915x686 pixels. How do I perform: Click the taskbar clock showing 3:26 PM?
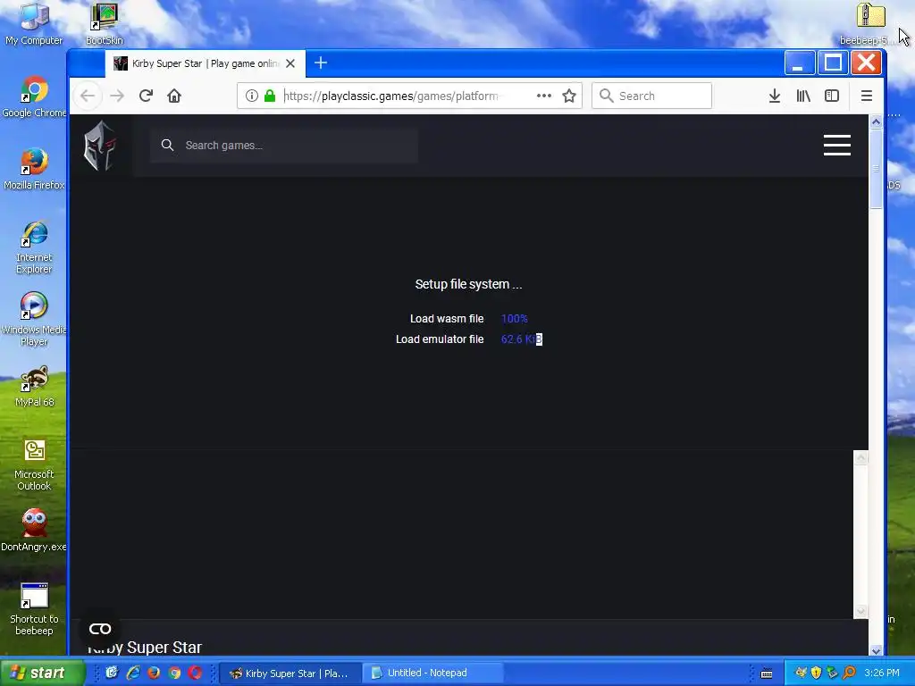point(882,673)
